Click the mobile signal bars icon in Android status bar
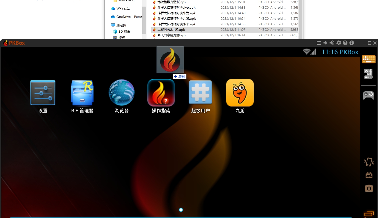379x218 pixels. pos(313,52)
